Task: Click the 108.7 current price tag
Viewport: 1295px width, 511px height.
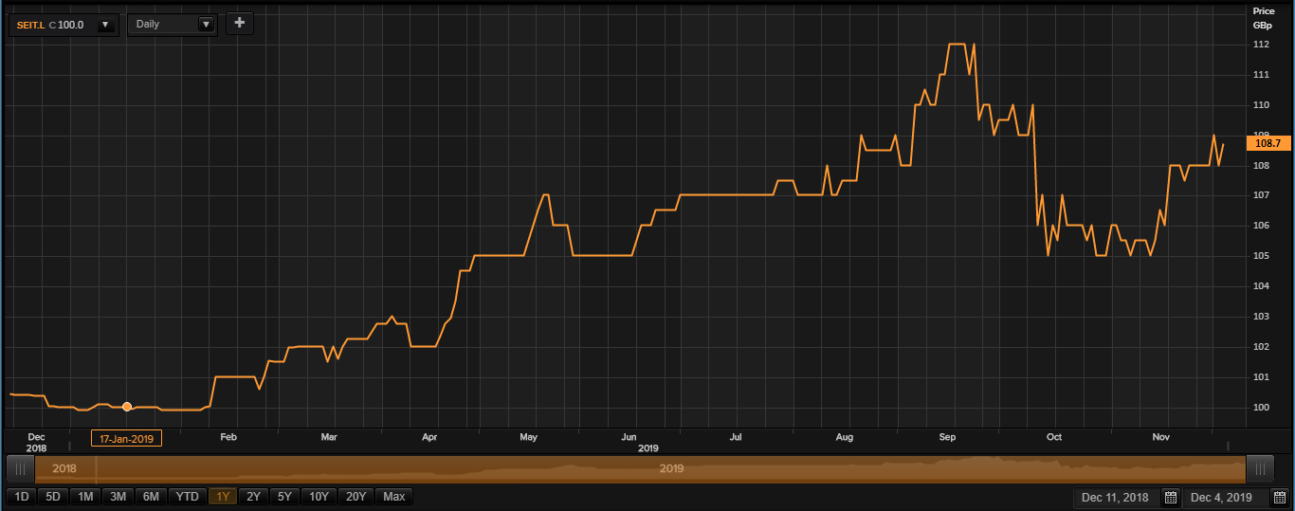Action: coord(1267,143)
